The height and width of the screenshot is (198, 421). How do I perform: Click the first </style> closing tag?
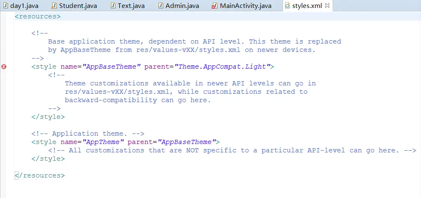[48, 117]
